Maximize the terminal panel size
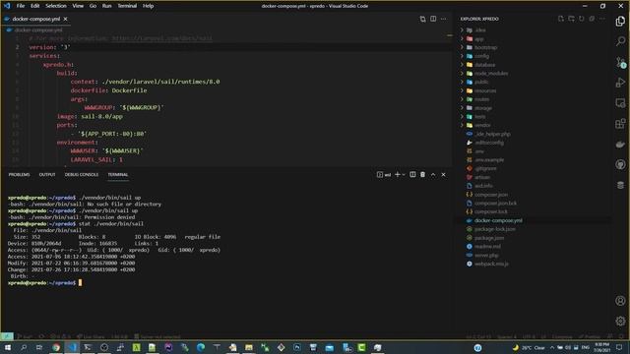Image resolution: width=630 pixels, height=354 pixels. (x=433, y=175)
